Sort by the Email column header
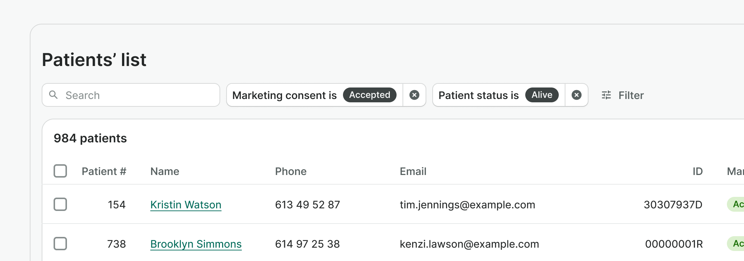Viewport: 744px width, 261px height. (x=413, y=171)
